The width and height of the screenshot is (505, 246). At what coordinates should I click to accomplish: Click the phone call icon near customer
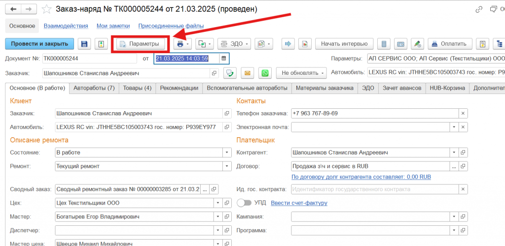229,73
